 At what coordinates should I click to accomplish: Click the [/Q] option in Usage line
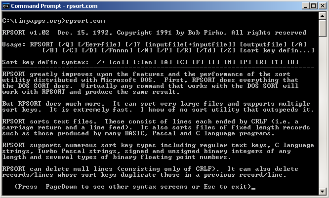point(66,44)
